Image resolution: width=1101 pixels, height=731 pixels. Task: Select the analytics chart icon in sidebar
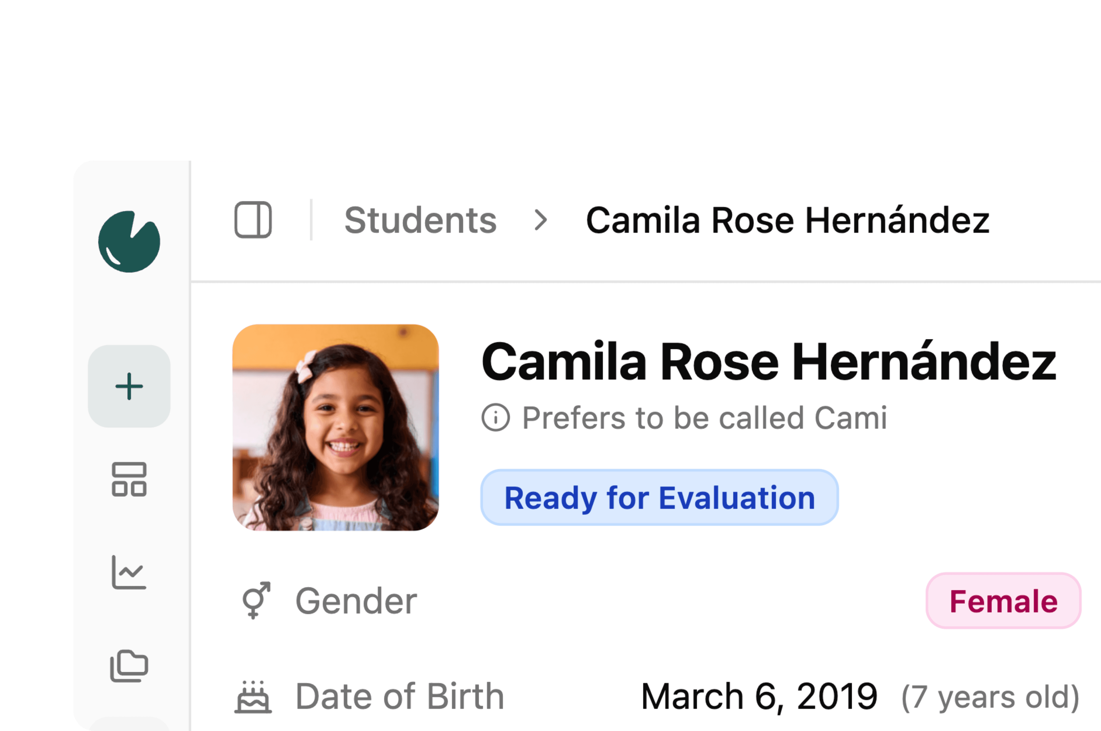(x=129, y=573)
